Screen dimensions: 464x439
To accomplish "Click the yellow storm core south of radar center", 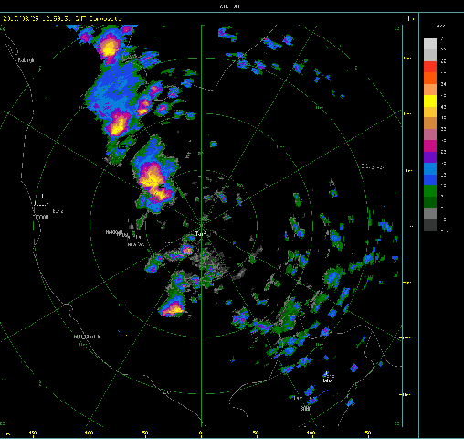I will point(173,309).
